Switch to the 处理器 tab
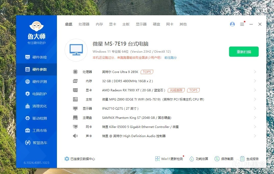The image size is (274, 174). click(84, 24)
